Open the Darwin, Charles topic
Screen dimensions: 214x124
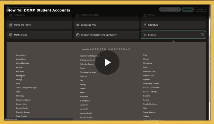tap(22, 108)
